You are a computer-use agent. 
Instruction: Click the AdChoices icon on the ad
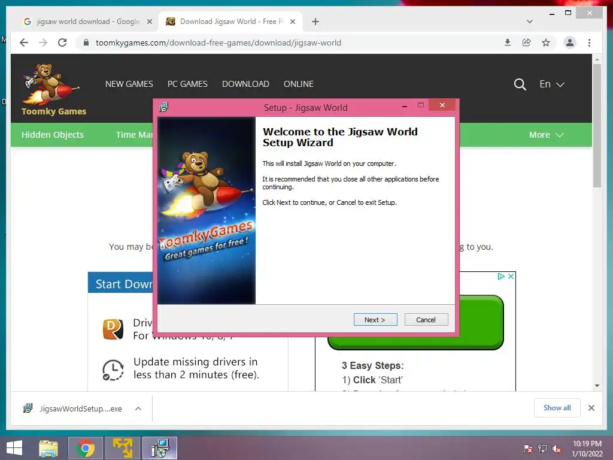501,277
